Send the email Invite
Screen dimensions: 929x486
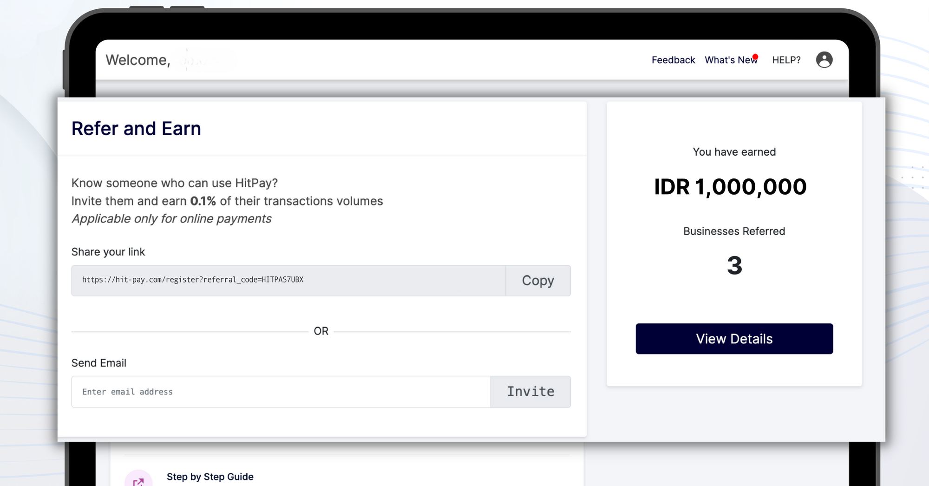pos(530,392)
